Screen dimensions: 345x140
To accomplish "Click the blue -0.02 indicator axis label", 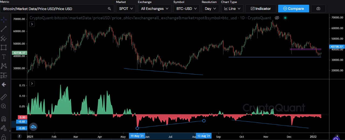I will [21, 122].
